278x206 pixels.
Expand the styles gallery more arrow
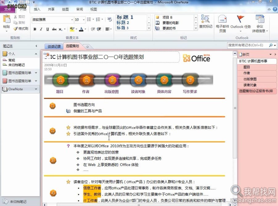tap(149, 28)
